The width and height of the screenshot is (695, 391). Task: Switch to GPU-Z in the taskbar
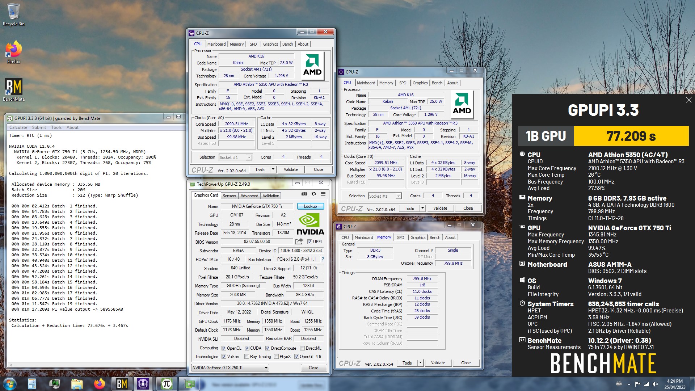[189, 384]
